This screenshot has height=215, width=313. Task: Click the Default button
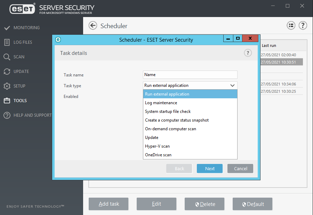tap(252, 204)
